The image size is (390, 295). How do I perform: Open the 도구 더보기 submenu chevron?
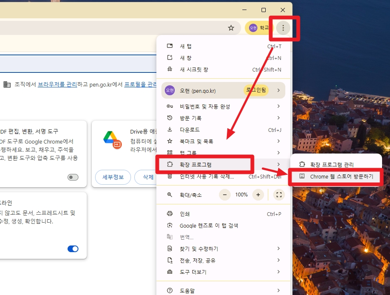[278, 272]
